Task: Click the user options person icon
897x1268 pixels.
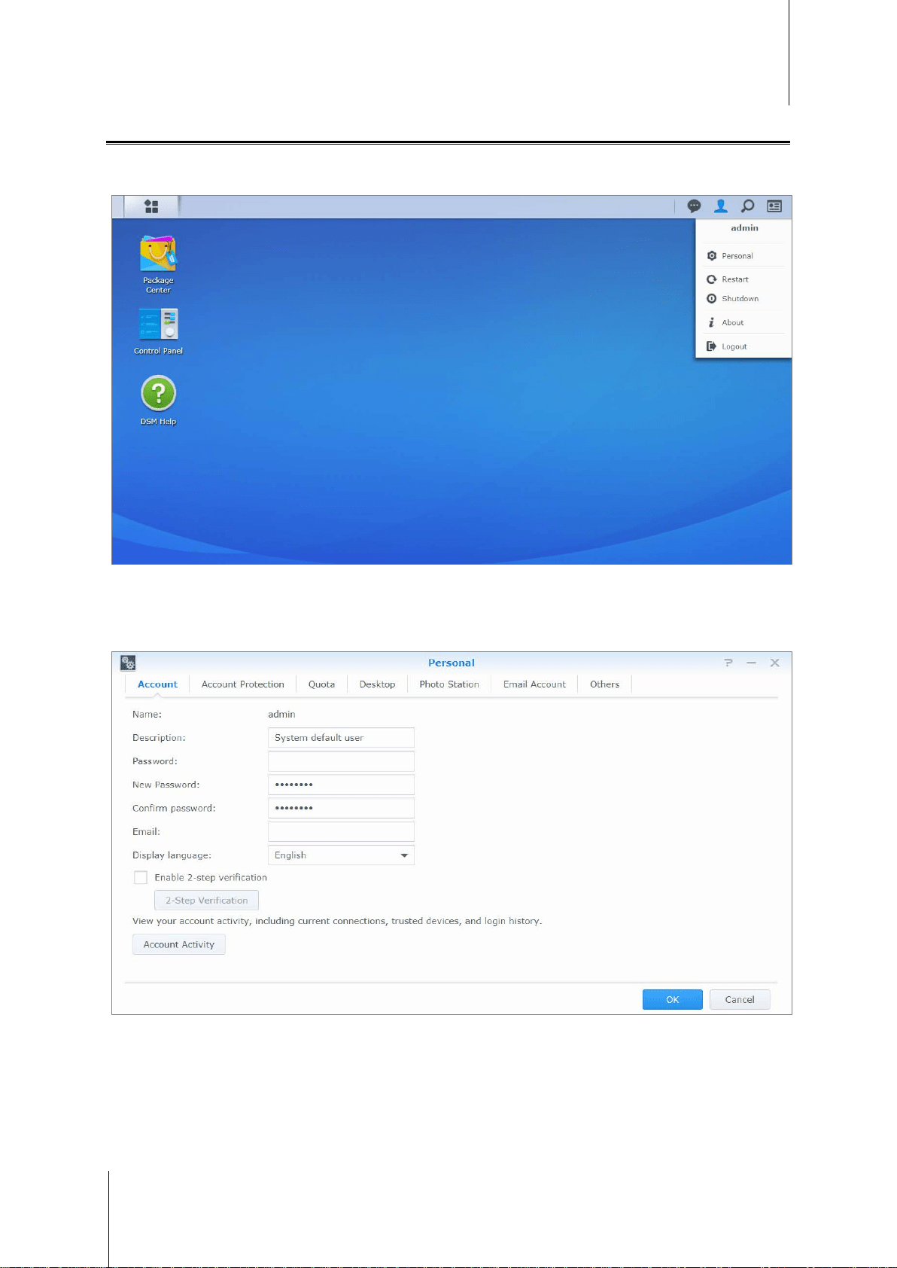Action: [x=721, y=206]
